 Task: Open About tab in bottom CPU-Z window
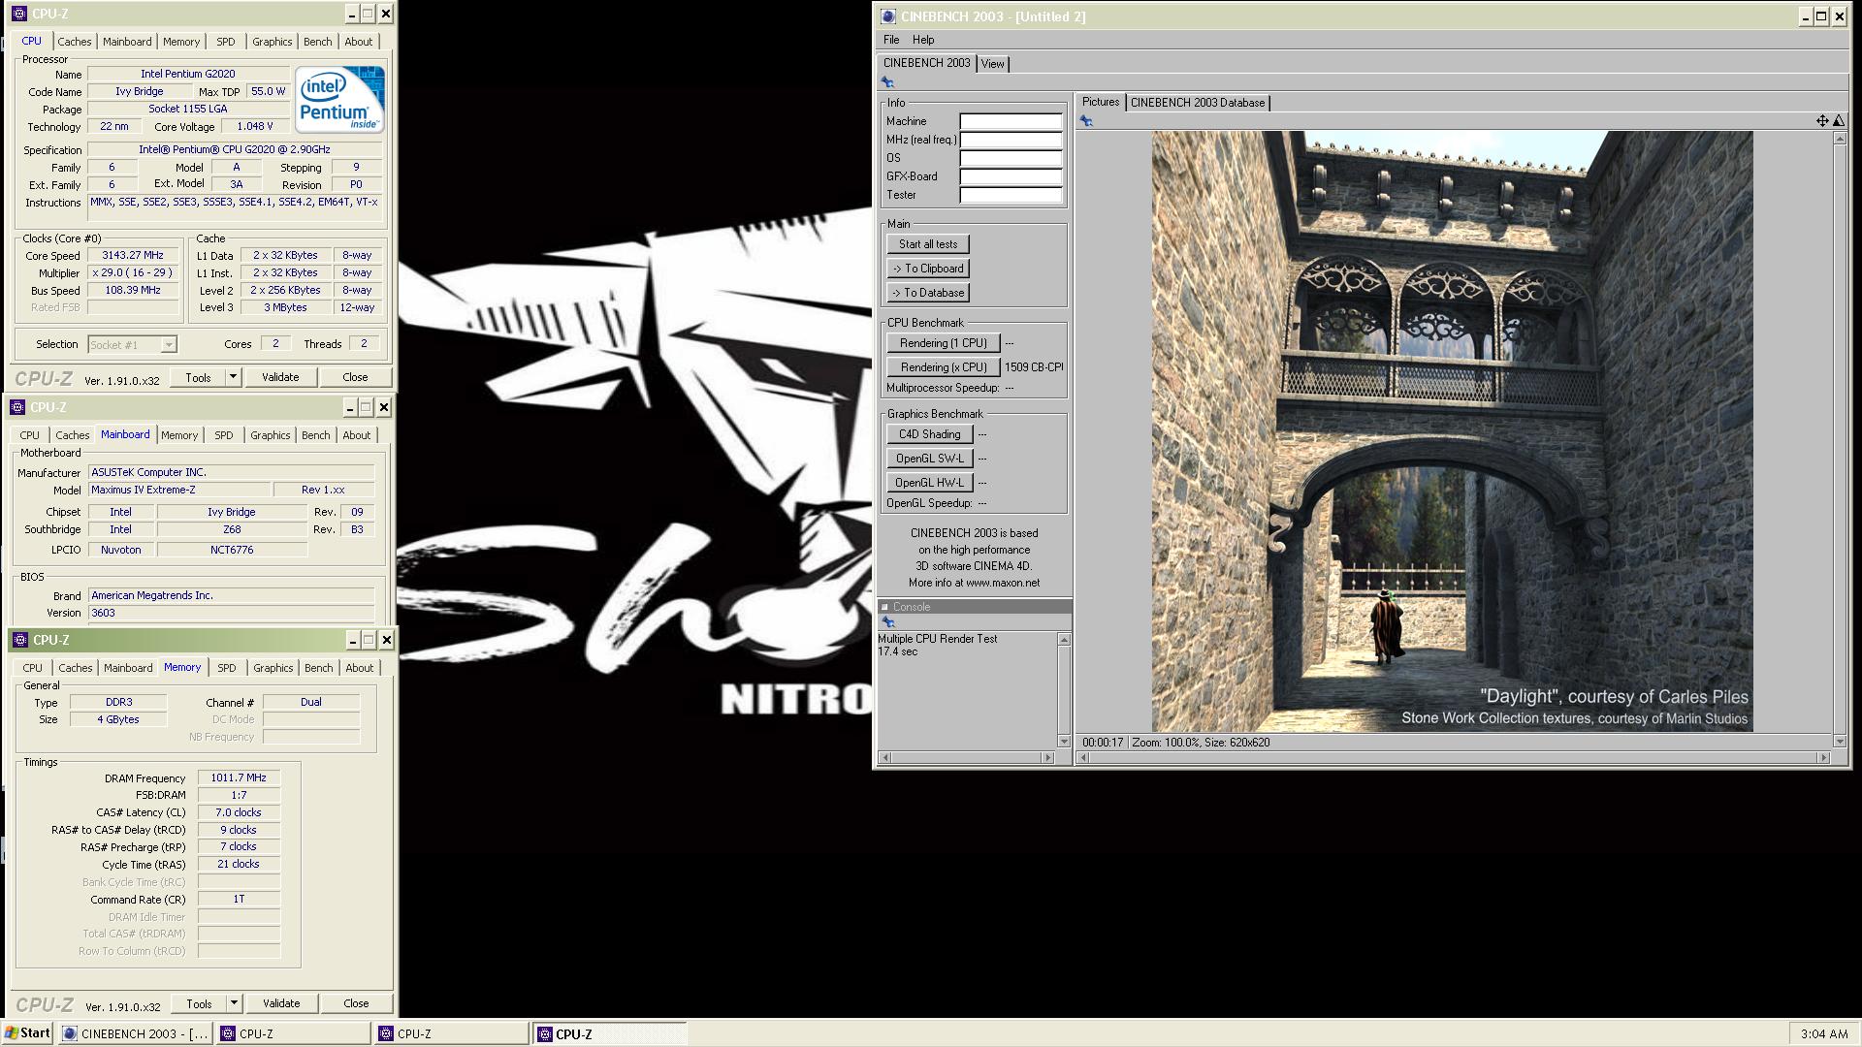(359, 668)
